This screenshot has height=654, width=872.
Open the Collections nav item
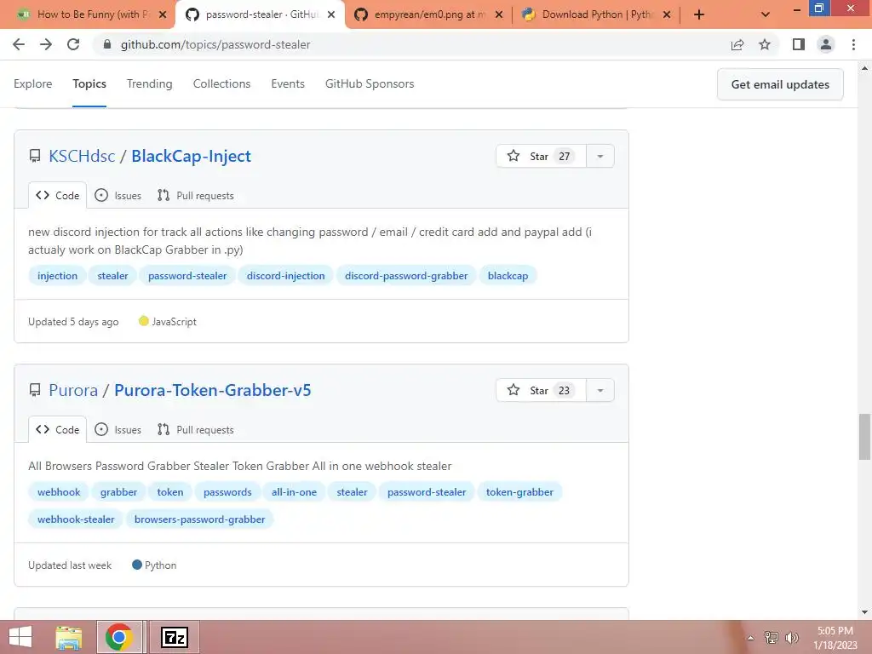point(221,84)
